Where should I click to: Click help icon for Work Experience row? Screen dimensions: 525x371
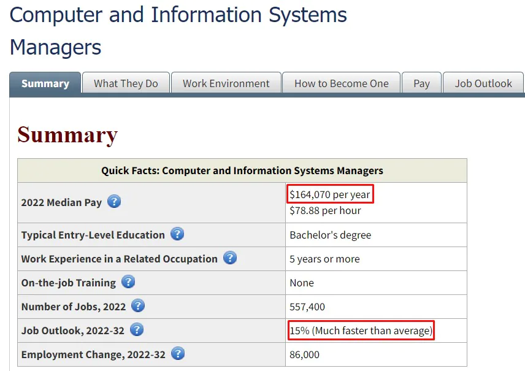pos(230,258)
